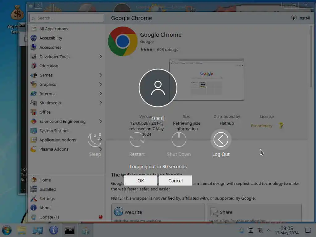Open All Applications category
The height and width of the screenshot is (237, 316).
pos(66,29)
